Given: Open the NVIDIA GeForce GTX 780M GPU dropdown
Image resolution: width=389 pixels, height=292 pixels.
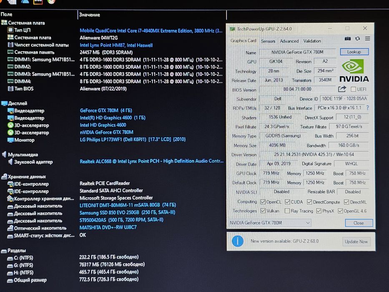Looking at the screenshot, I should click(269, 223).
